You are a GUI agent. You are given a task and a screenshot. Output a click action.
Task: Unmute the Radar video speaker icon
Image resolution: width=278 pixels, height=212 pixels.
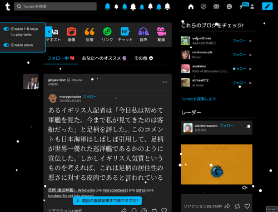(x=245, y=188)
